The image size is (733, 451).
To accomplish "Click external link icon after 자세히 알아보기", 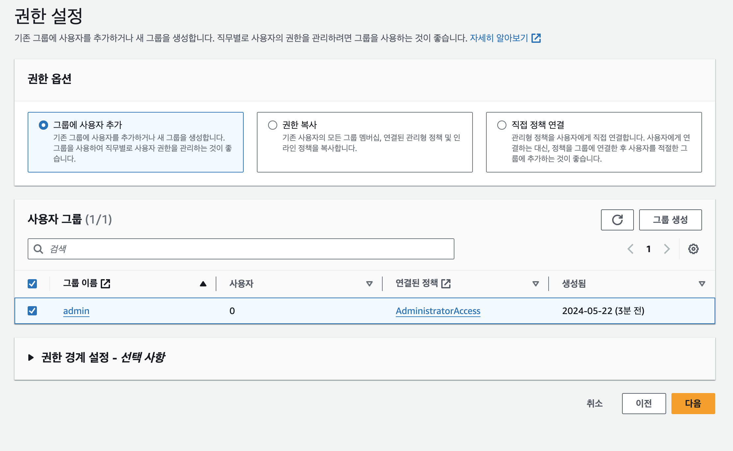I will pyautogui.click(x=536, y=38).
